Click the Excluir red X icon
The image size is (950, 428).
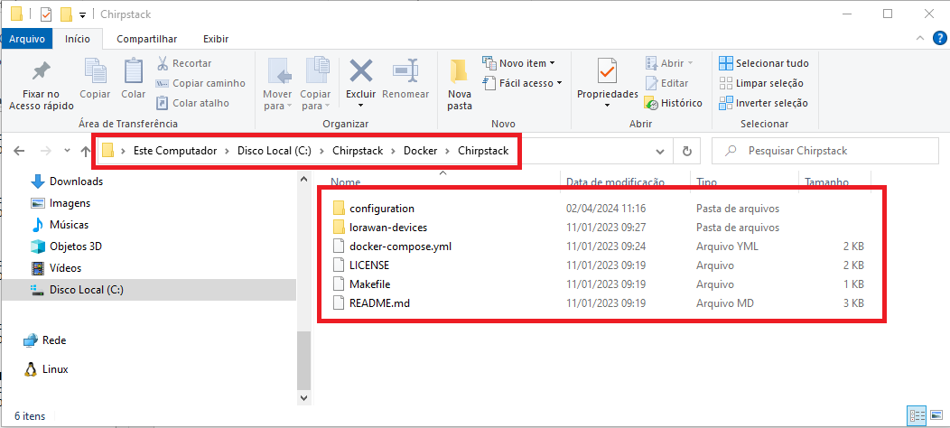tap(361, 71)
